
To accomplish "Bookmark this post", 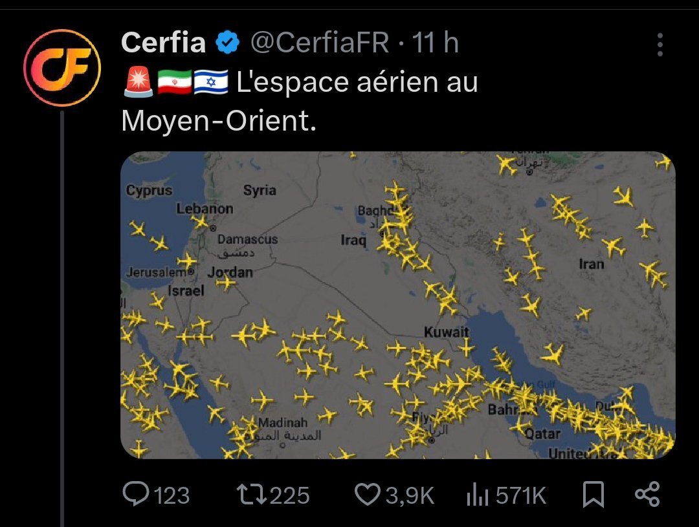I will [594, 495].
